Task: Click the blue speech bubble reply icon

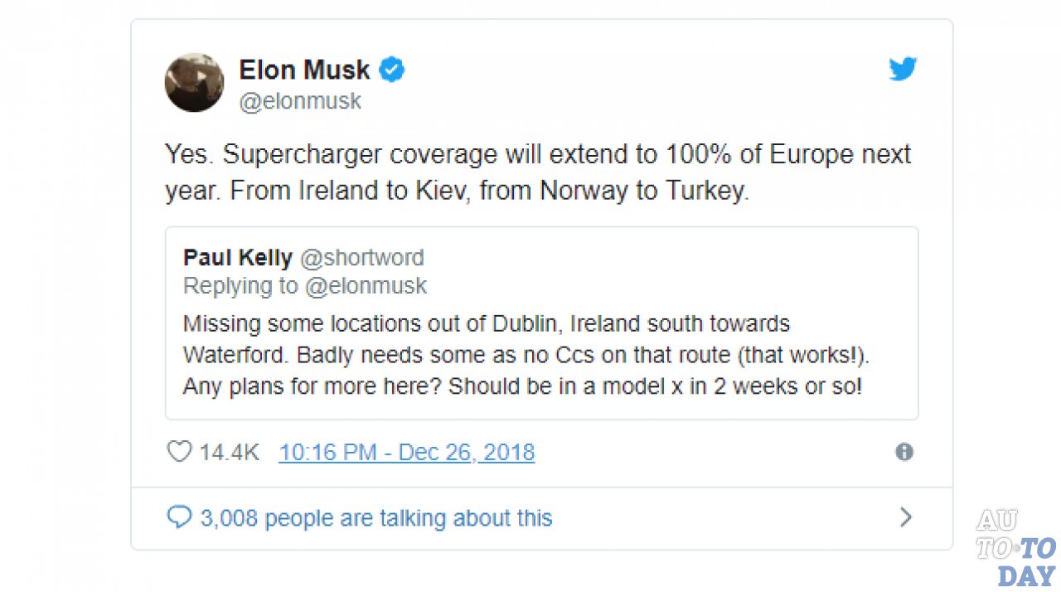Action: pyautogui.click(x=179, y=517)
